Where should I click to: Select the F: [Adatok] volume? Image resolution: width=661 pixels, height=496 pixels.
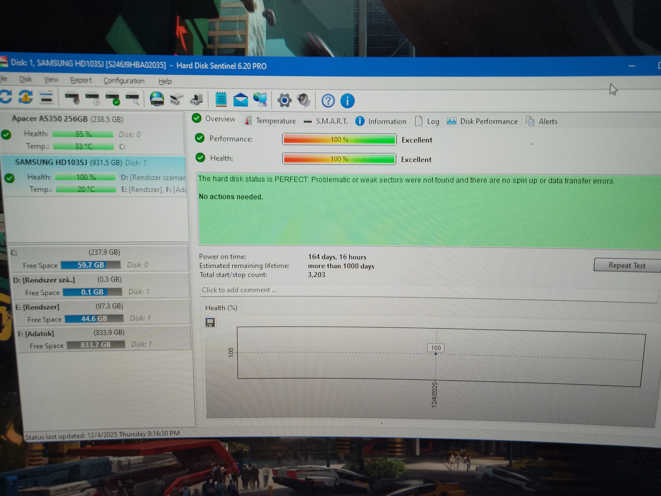[104, 339]
